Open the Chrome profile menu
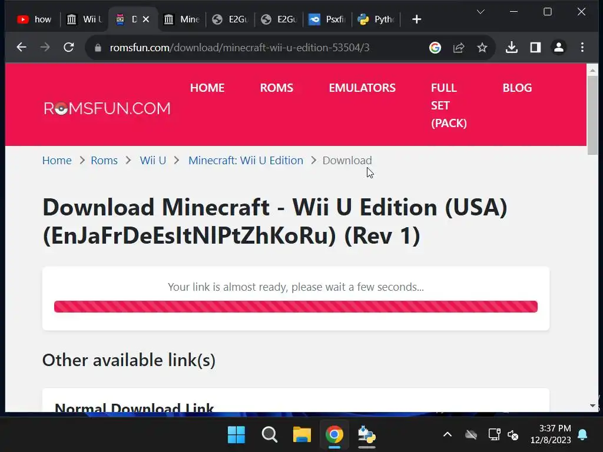Image resolution: width=603 pixels, height=452 pixels. click(559, 48)
